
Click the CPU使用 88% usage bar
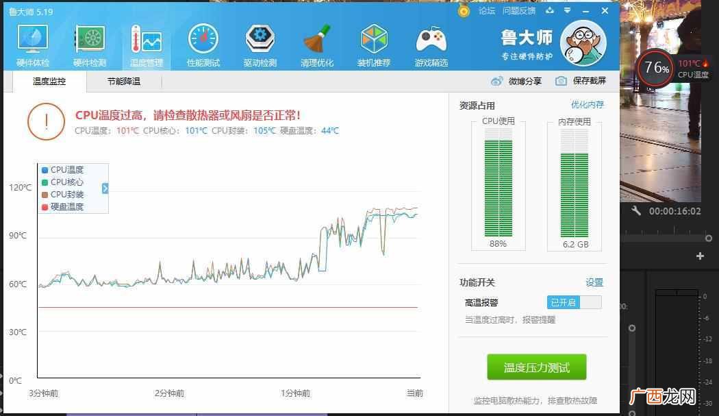(x=499, y=183)
